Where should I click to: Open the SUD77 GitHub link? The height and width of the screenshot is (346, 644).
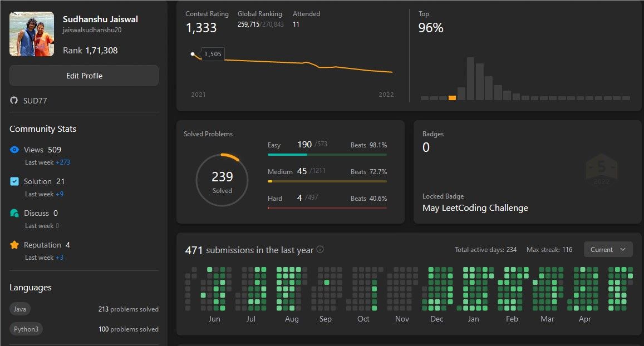click(x=35, y=101)
